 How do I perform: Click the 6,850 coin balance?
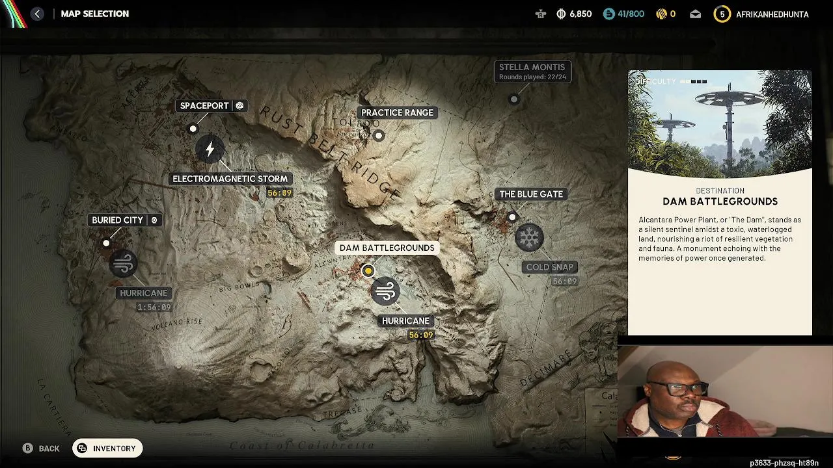[580, 14]
